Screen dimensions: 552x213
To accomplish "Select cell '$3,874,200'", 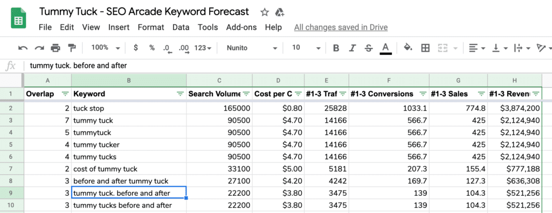I will tap(515, 108).
